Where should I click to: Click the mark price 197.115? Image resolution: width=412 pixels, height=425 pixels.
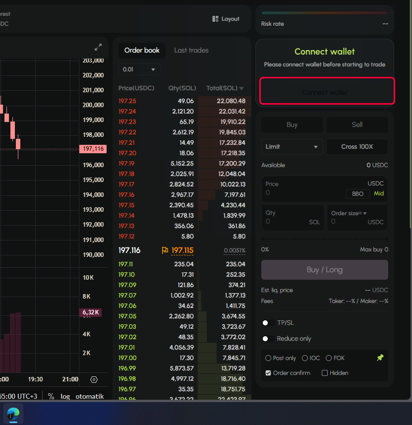click(x=182, y=250)
